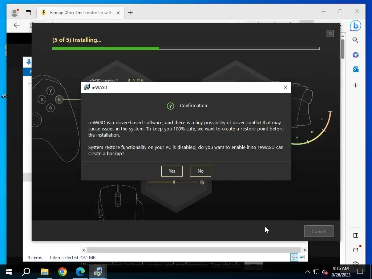Open Bing Copilot icon in Edge sidebar
372x279 pixels.
(x=355, y=25)
